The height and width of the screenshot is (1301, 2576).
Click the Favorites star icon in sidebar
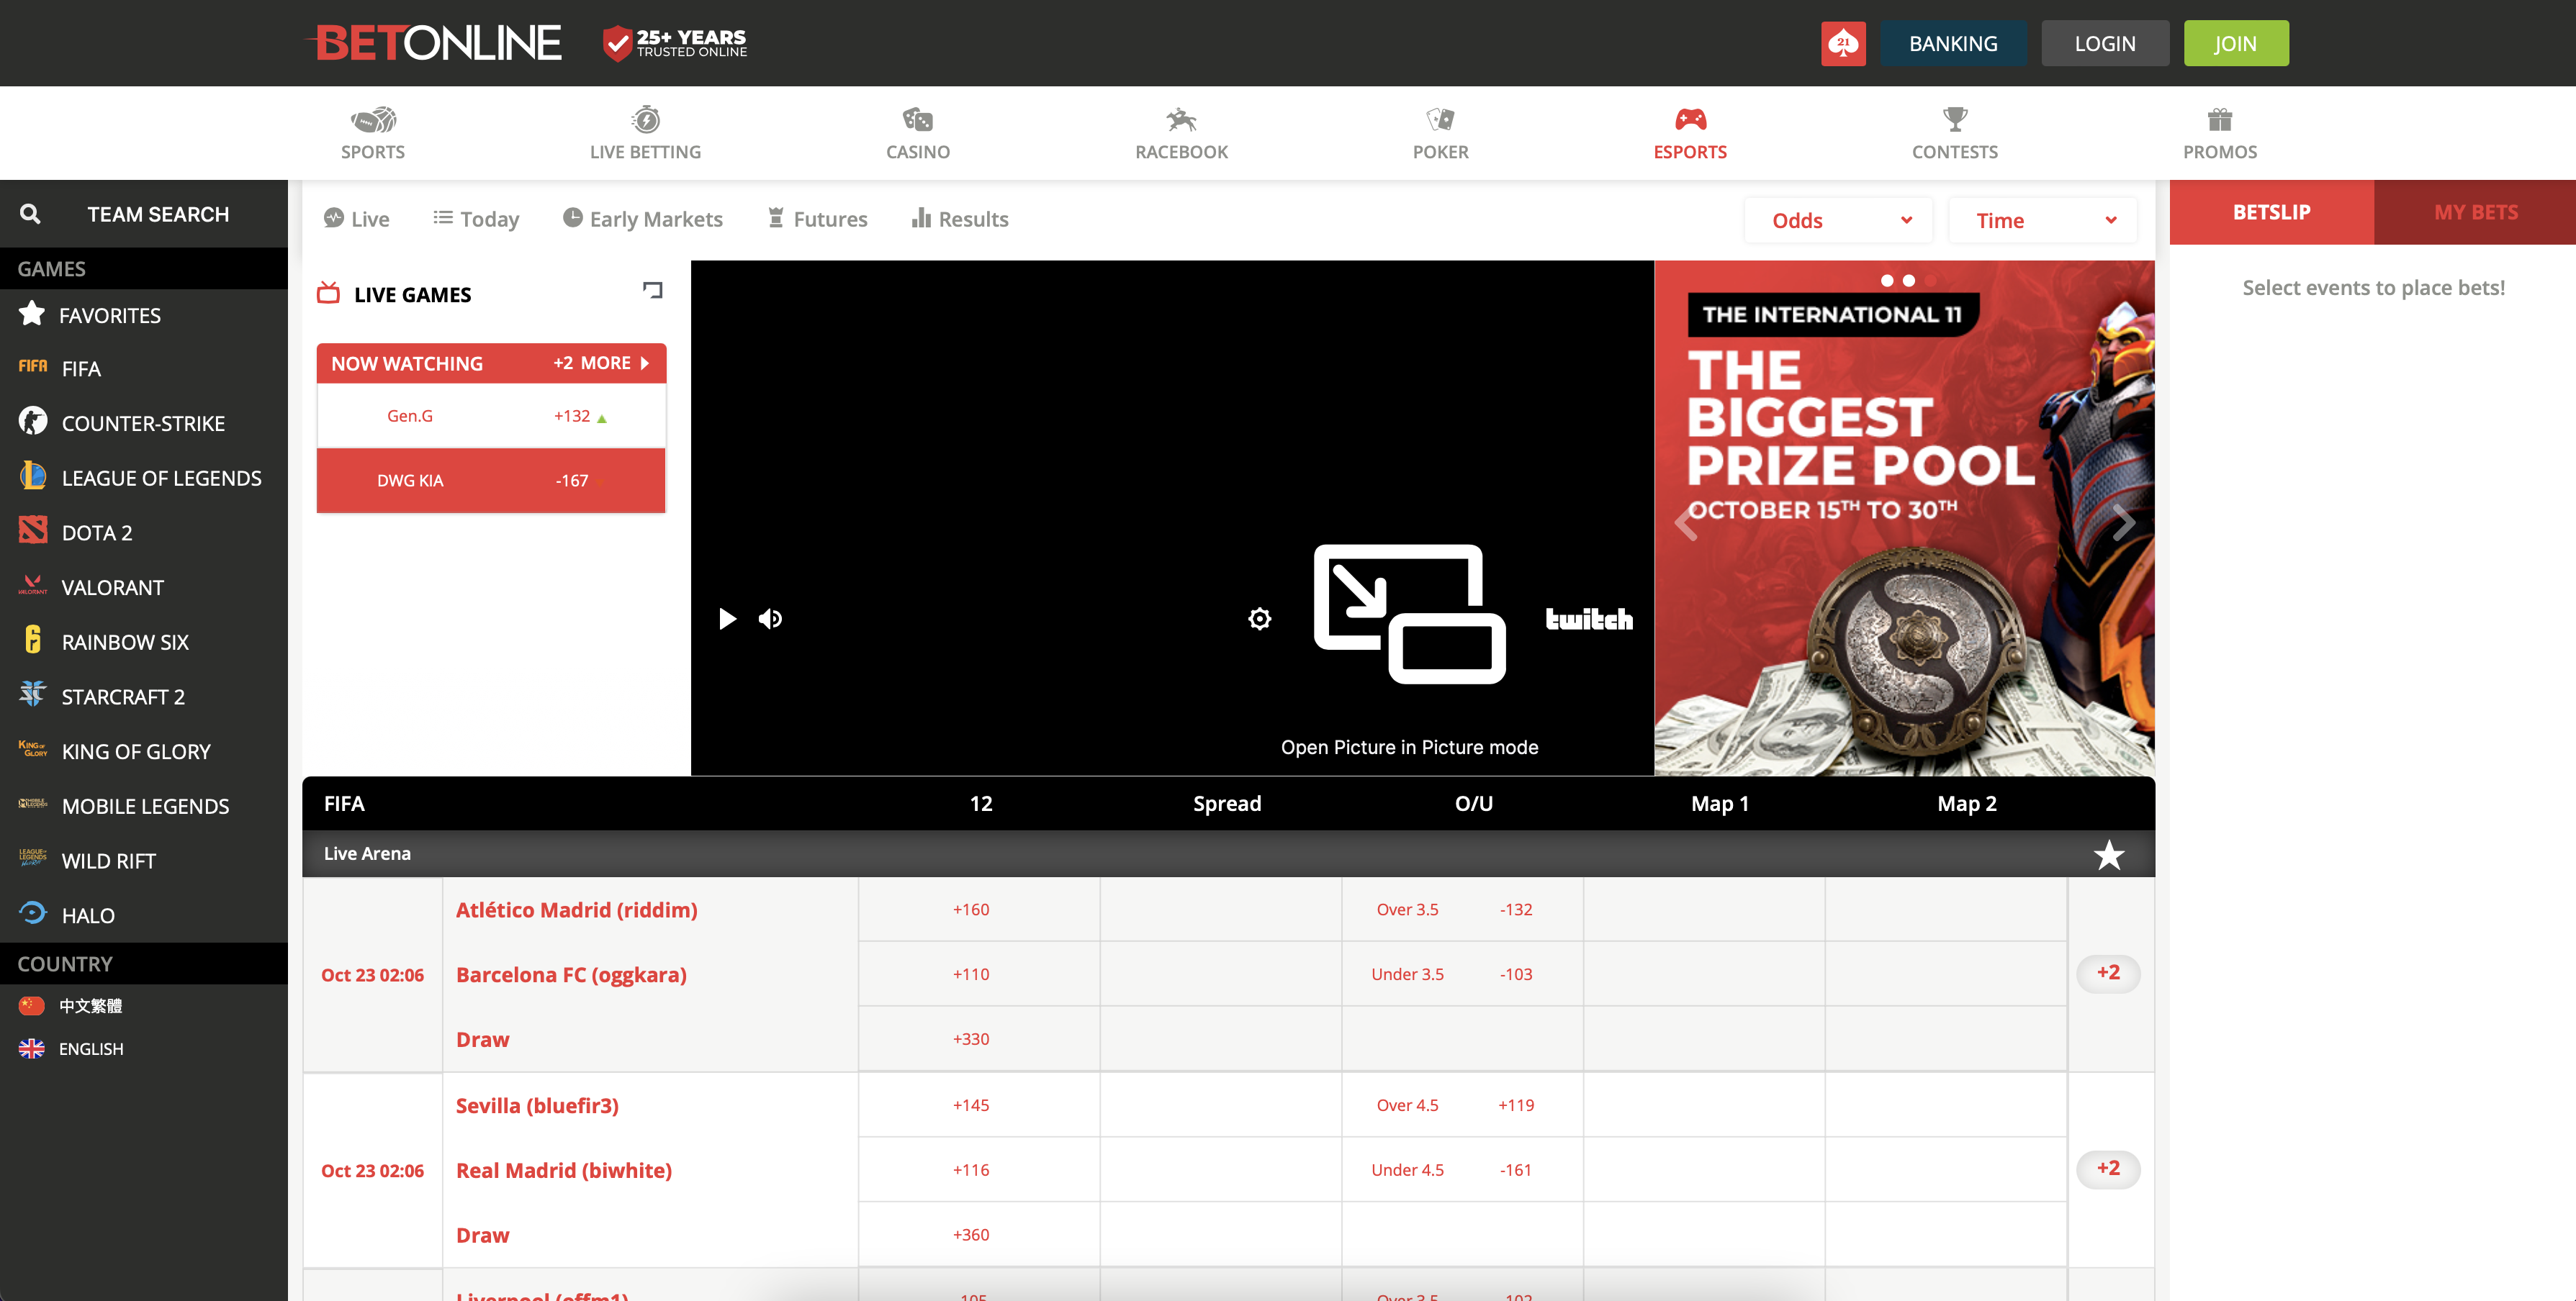(32, 314)
